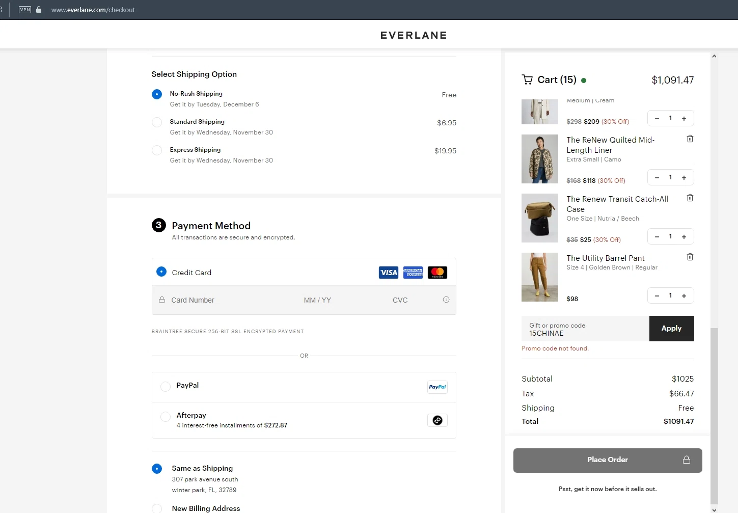Increase quantity of Transit Catch-All Case
This screenshot has width=738, height=513.
click(x=684, y=236)
